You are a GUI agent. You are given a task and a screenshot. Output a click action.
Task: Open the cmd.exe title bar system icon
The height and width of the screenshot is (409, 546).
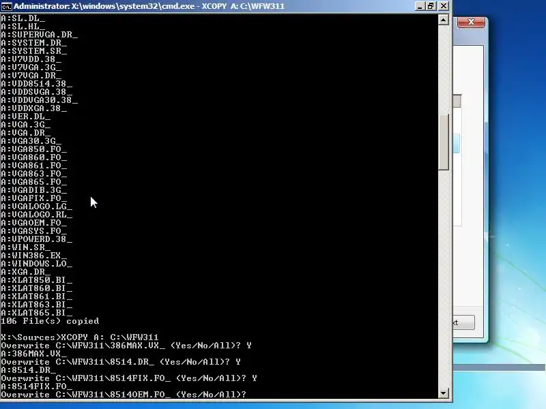tap(7, 6)
